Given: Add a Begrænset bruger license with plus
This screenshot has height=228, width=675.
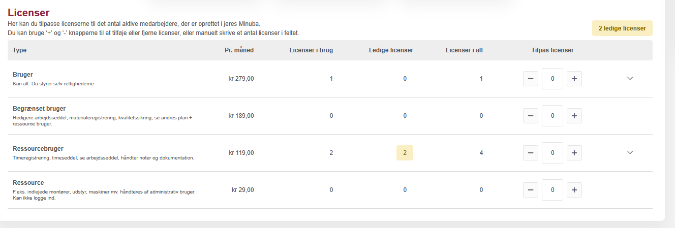Looking at the screenshot, I should pyautogui.click(x=574, y=116).
